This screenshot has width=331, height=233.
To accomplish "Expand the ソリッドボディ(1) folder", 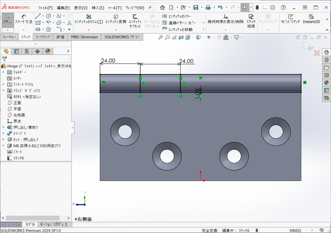I will pyautogui.click(x=4, y=91).
